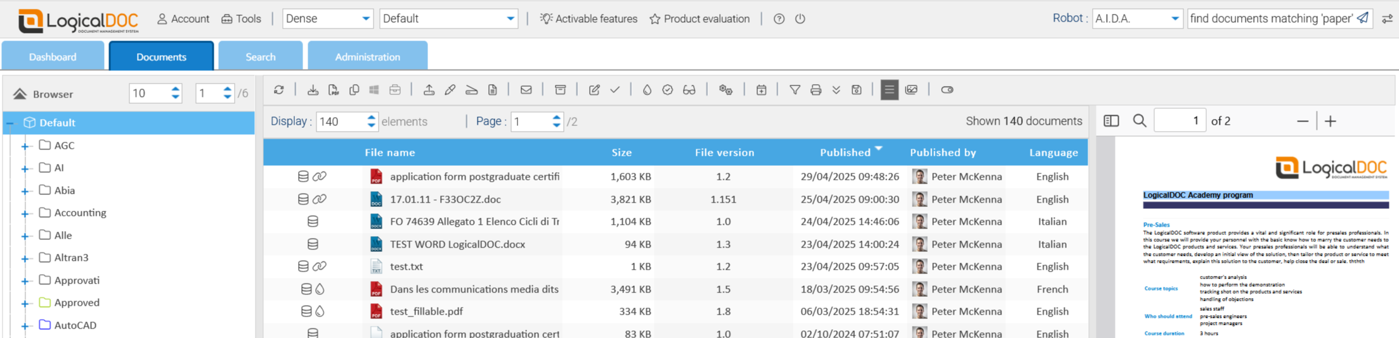The height and width of the screenshot is (338, 1399).
Task: Click Product evaluation button
Action: [699, 19]
